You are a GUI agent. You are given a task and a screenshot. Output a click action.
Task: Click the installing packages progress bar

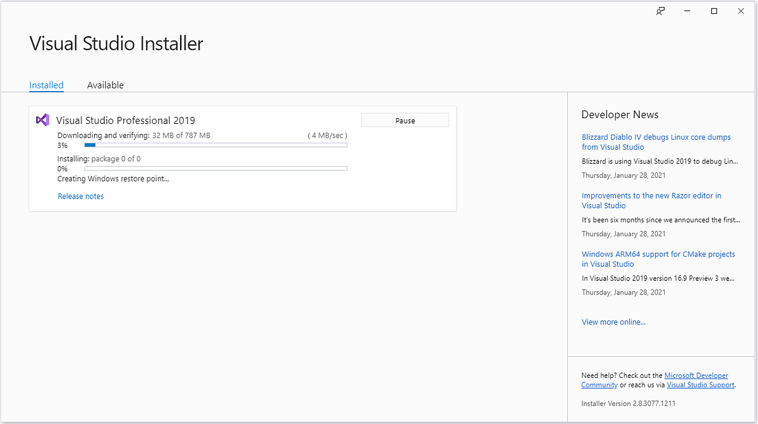pyautogui.click(x=215, y=168)
